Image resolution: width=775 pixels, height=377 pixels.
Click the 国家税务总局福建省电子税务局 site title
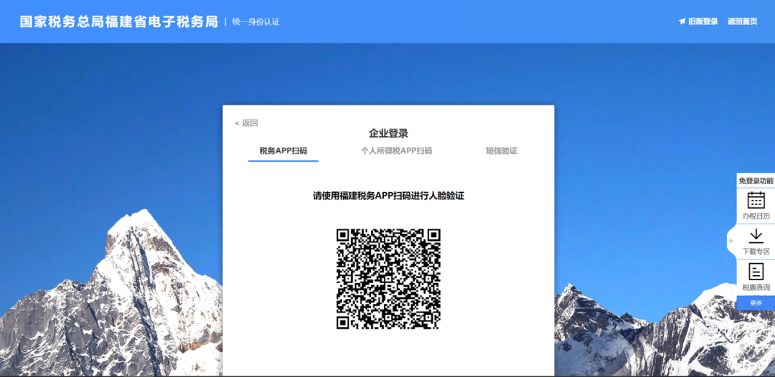click(x=118, y=22)
